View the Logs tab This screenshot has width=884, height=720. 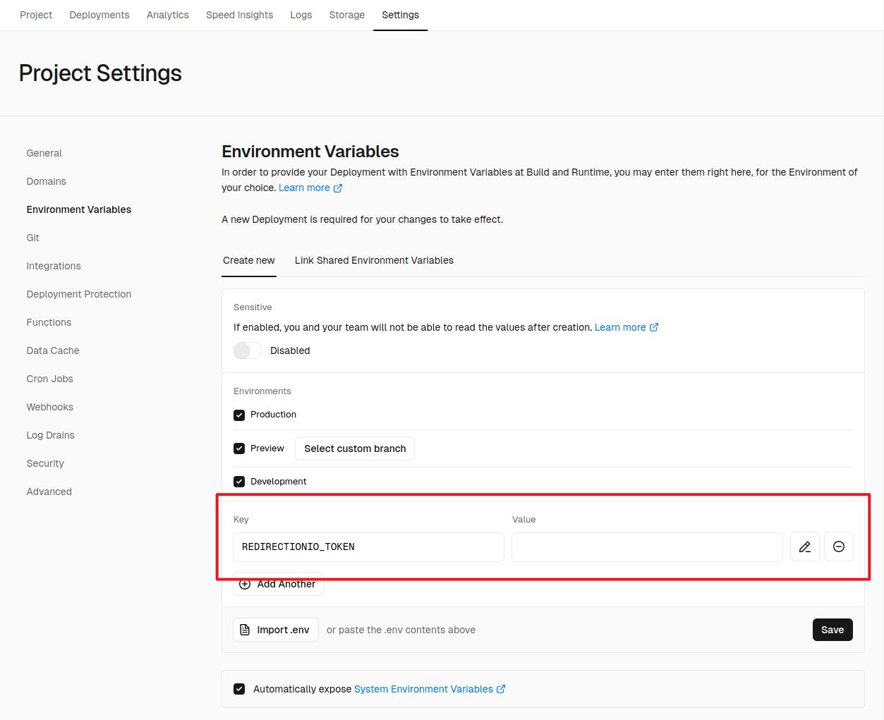pos(301,15)
